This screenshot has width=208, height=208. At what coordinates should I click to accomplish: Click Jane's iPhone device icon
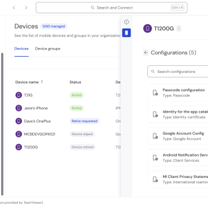[18, 108]
